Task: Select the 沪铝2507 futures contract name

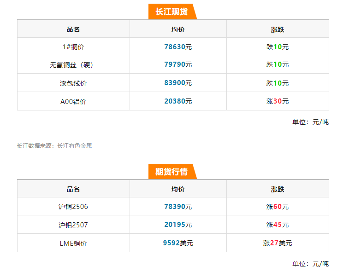Action: (x=73, y=225)
